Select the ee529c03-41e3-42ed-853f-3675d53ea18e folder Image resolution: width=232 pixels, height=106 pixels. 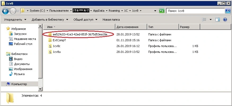(80, 34)
